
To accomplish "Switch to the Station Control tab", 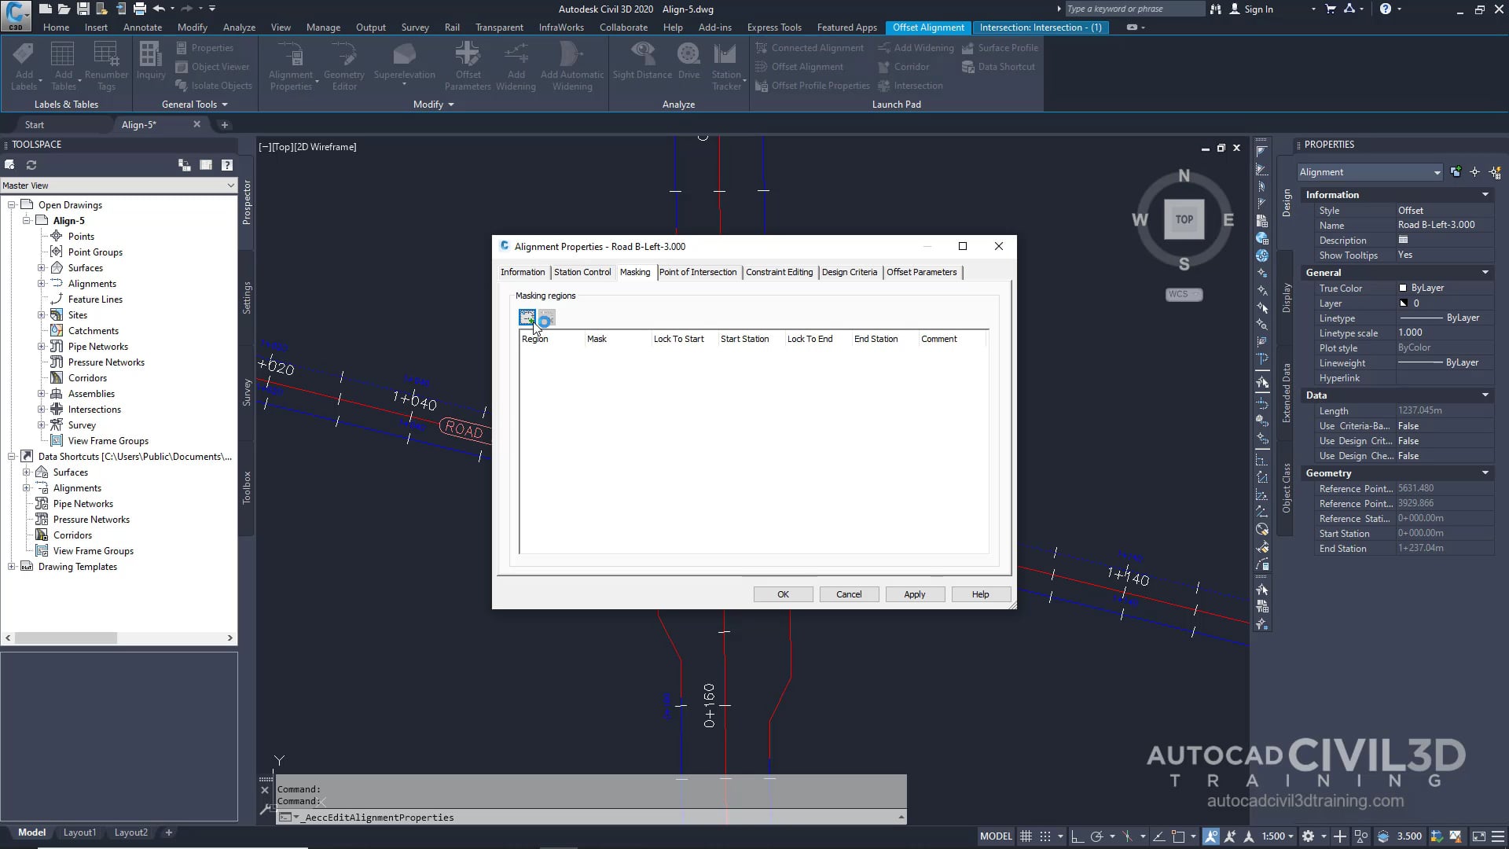I will point(582,272).
